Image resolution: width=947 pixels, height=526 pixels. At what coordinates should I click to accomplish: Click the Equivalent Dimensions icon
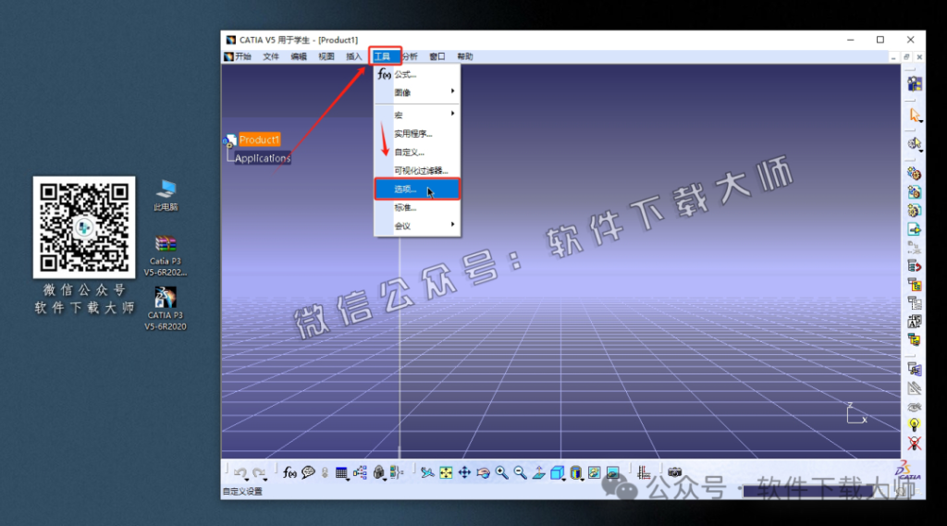[x=397, y=472]
